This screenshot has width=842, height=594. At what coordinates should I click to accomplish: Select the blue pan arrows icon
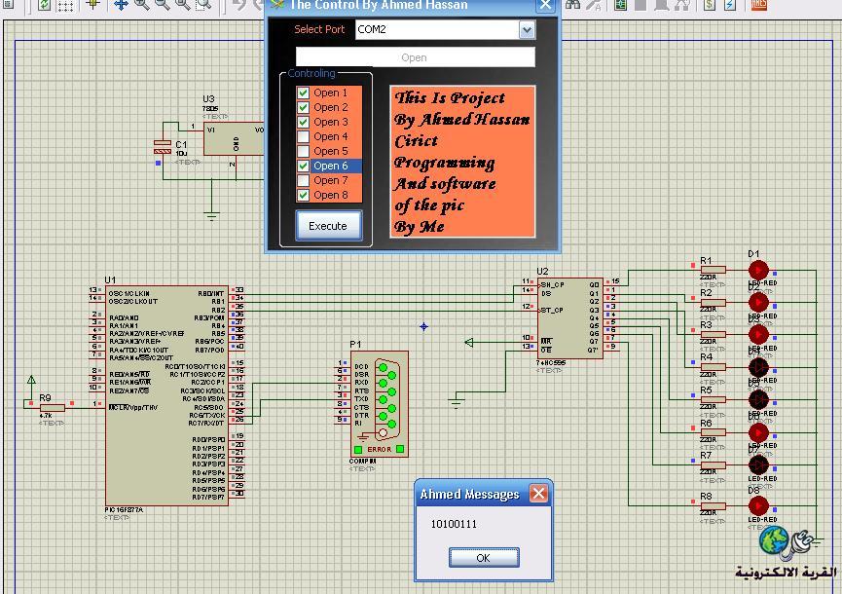(121, 5)
